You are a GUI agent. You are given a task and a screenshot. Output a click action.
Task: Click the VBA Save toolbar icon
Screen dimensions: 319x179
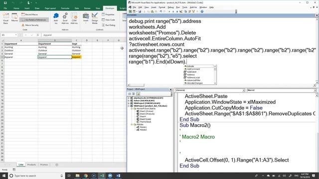(140, 11)
